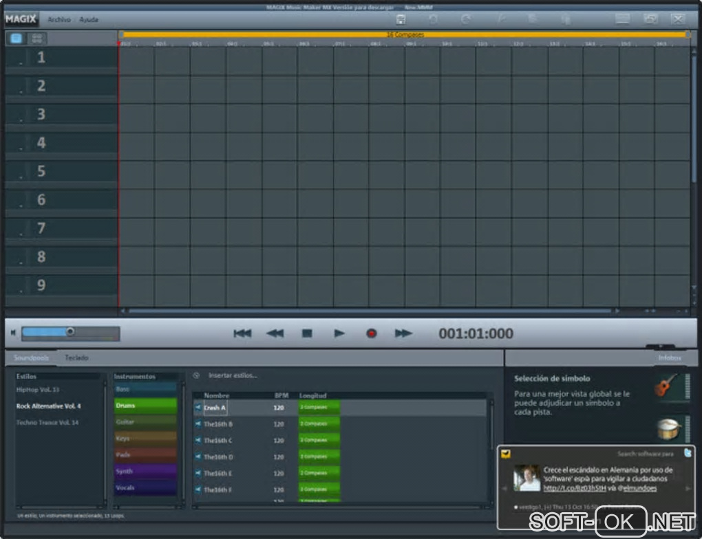
Task: Click the rewind transport button
Action: point(275,333)
